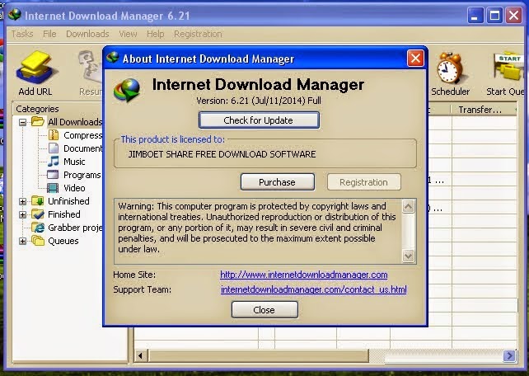Open the Scheduler clock icon

point(450,68)
